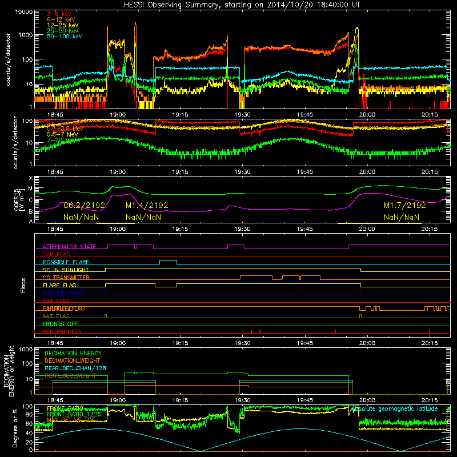
Task: Click the REAR_DEC_WEIGHT legend label
Action: tap(70, 376)
